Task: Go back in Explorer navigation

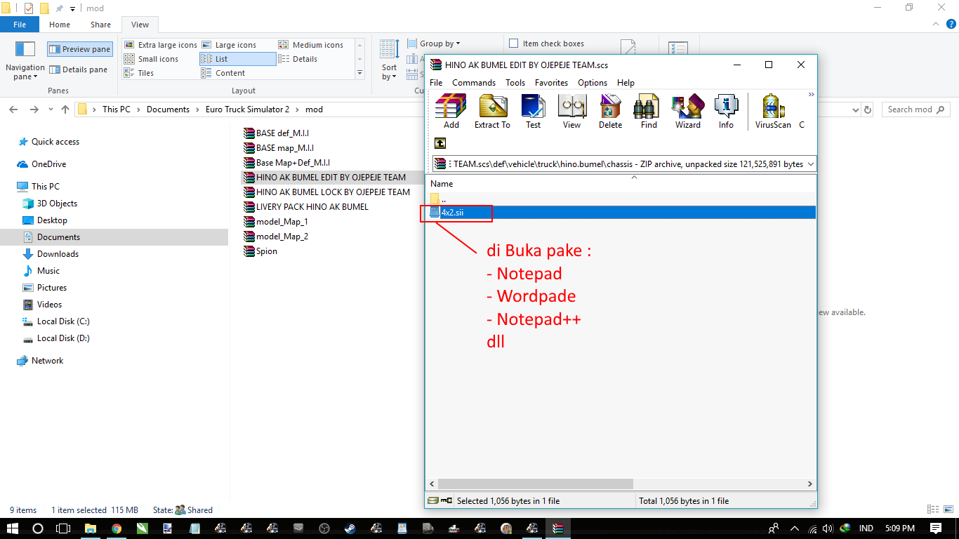Action: (x=14, y=109)
